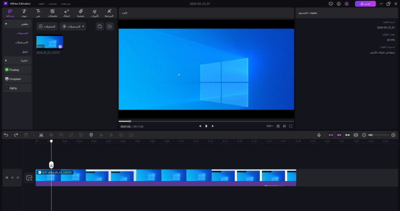Select the Uploads (التحميلات) sidebar item
This screenshot has width=400, height=211.
22,33
